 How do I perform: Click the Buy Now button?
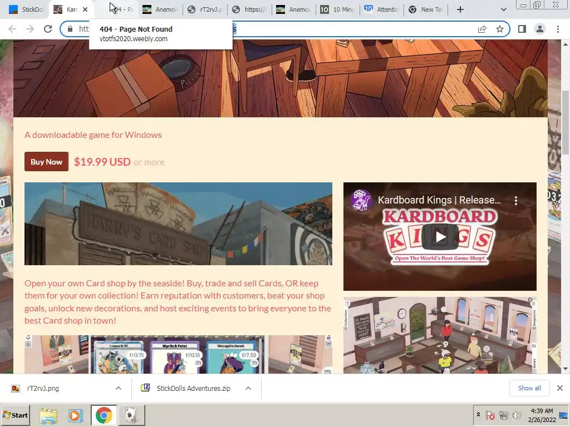coord(46,162)
